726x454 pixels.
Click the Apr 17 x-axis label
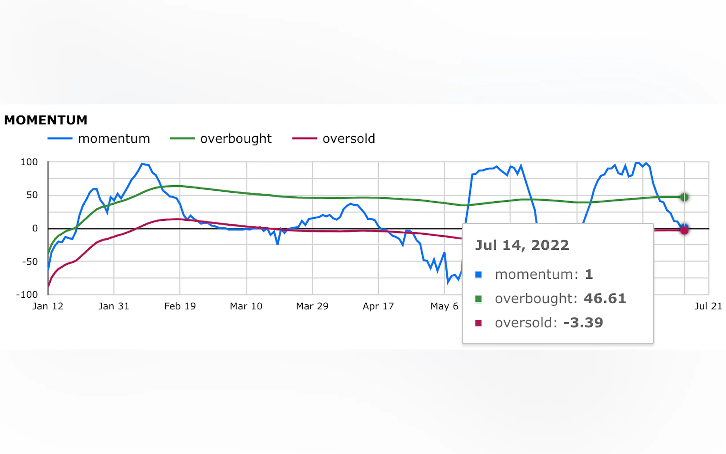[378, 306]
